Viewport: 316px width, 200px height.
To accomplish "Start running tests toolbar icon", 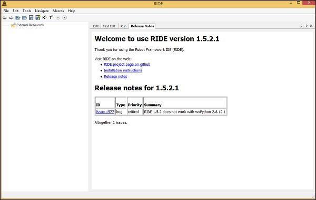I will 58,18.
